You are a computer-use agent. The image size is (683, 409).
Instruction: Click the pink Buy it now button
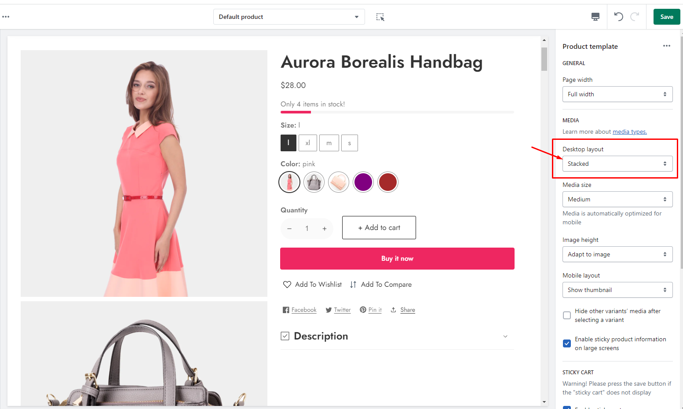pos(397,259)
